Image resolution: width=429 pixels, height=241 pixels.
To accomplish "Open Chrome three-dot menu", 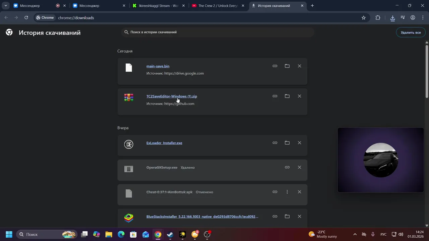I will 423,18.
